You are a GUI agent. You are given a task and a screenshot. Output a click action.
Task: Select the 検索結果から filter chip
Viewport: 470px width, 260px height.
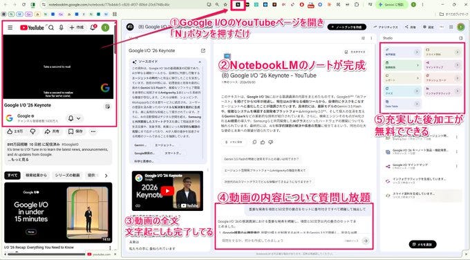pos(36,176)
